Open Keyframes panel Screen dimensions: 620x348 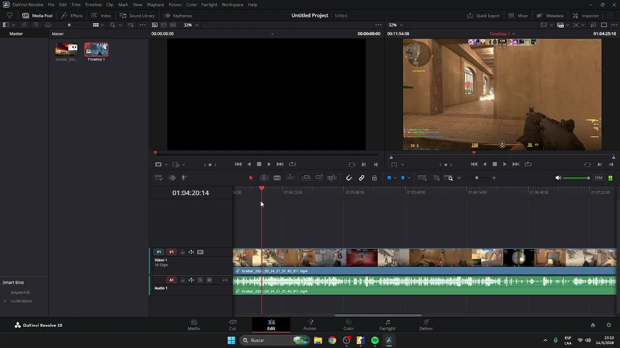[x=178, y=15]
